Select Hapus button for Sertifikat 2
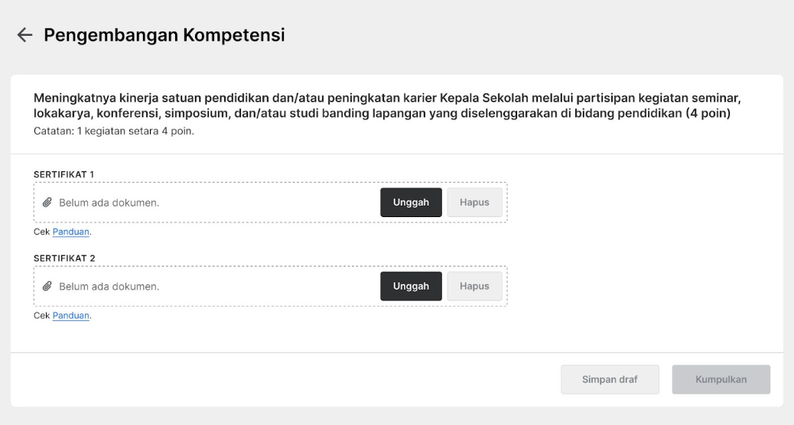The height and width of the screenshot is (425, 794). [x=474, y=287]
